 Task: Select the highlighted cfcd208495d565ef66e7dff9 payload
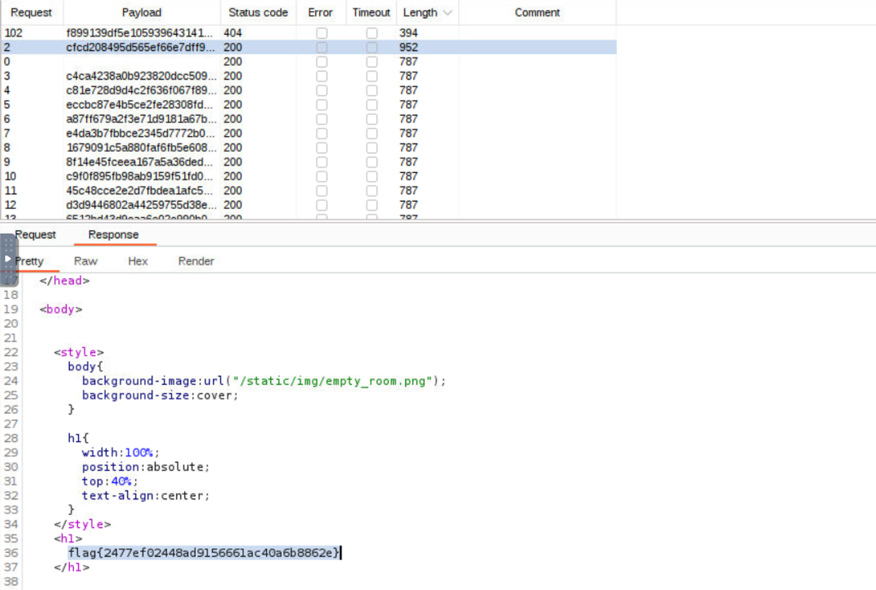coord(140,48)
